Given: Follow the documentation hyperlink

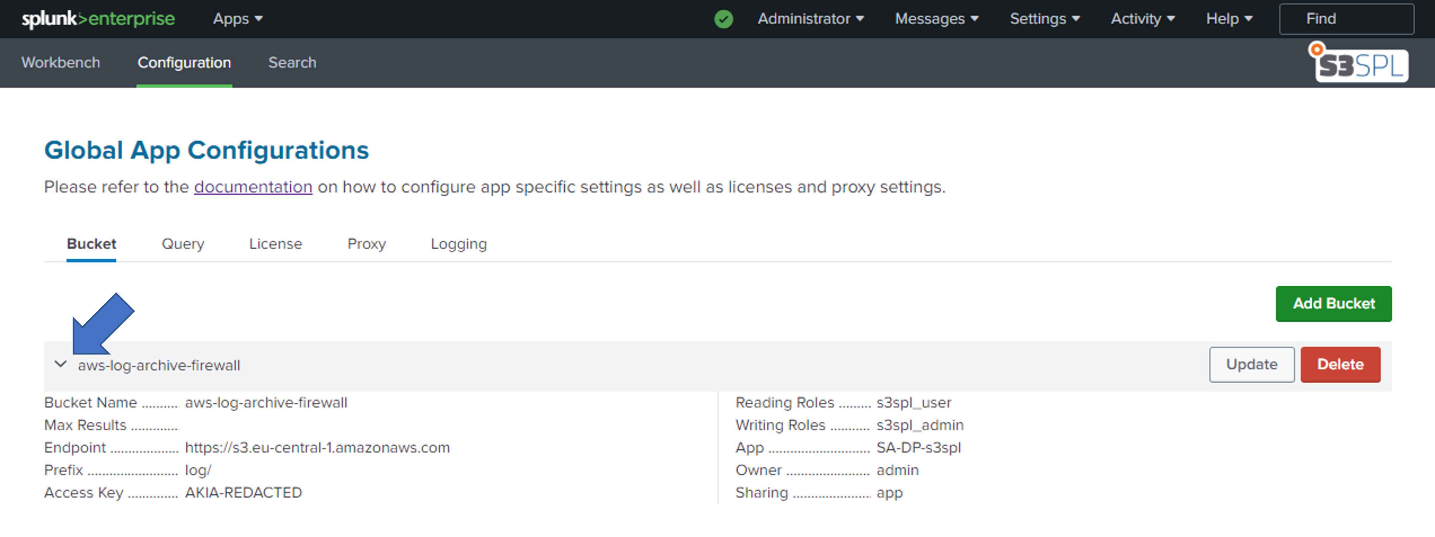Looking at the screenshot, I should (253, 187).
